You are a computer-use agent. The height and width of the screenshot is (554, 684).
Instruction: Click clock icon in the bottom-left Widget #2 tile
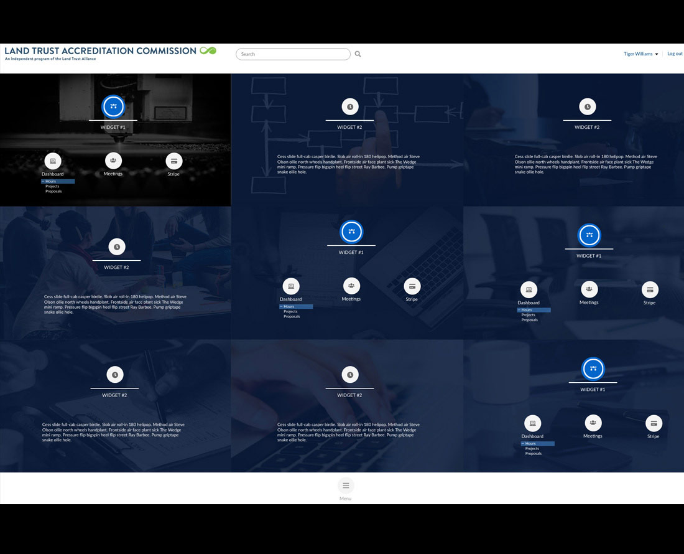click(114, 375)
